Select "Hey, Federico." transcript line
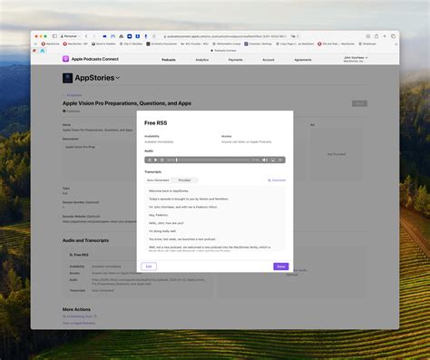Screen dimensions: 430x360 (159, 215)
